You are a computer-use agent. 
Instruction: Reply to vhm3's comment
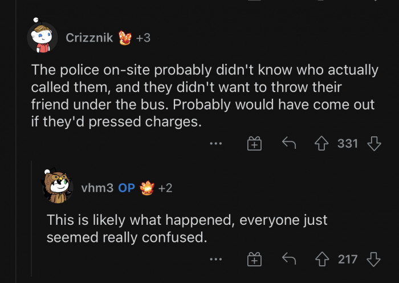[x=290, y=260]
